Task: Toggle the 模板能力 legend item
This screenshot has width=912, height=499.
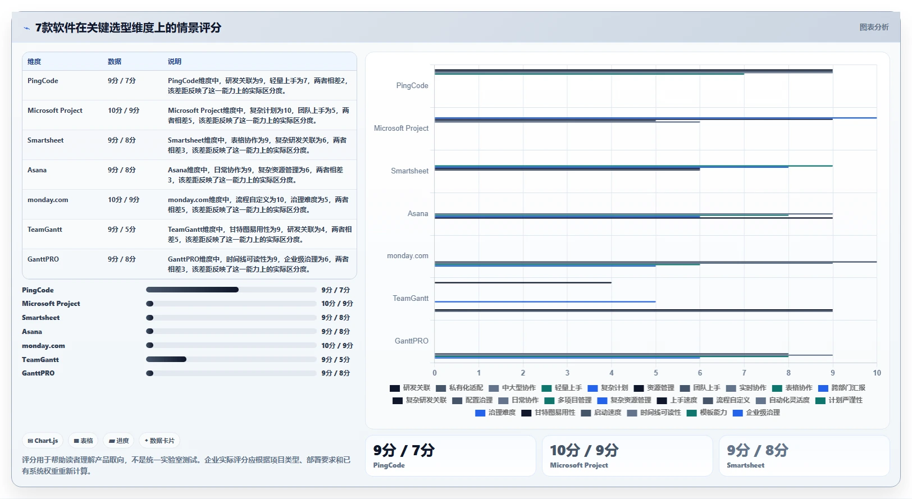Action: point(706,413)
